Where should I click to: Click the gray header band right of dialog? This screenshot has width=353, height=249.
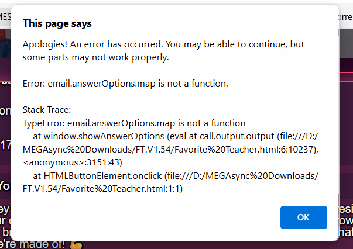346,43
